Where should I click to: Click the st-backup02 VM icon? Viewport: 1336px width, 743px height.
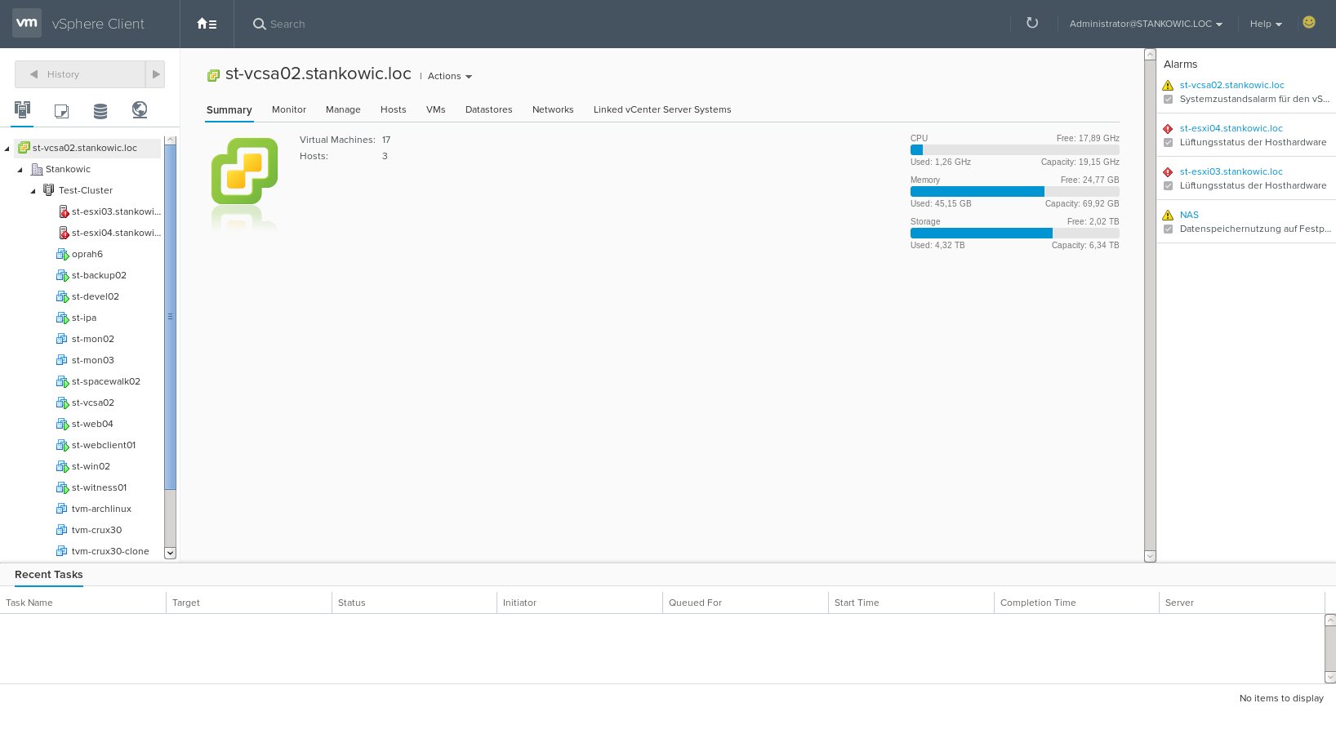pyautogui.click(x=62, y=275)
